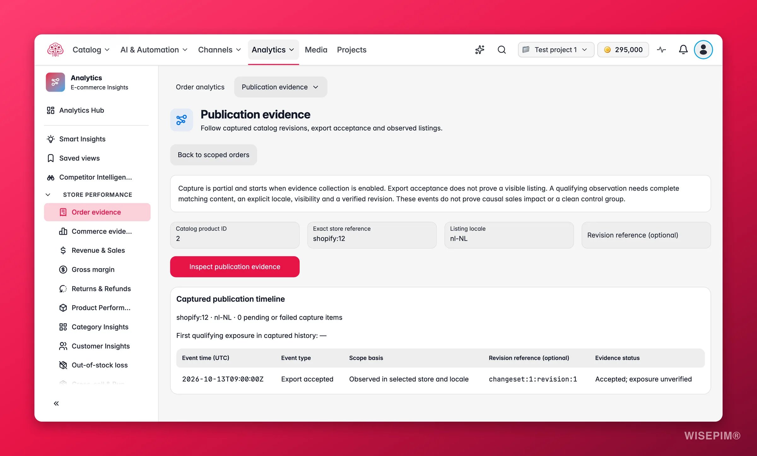Open Order evidence sidebar link
Image resolution: width=757 pixels, height=456 pixels.
click(97, 212)
